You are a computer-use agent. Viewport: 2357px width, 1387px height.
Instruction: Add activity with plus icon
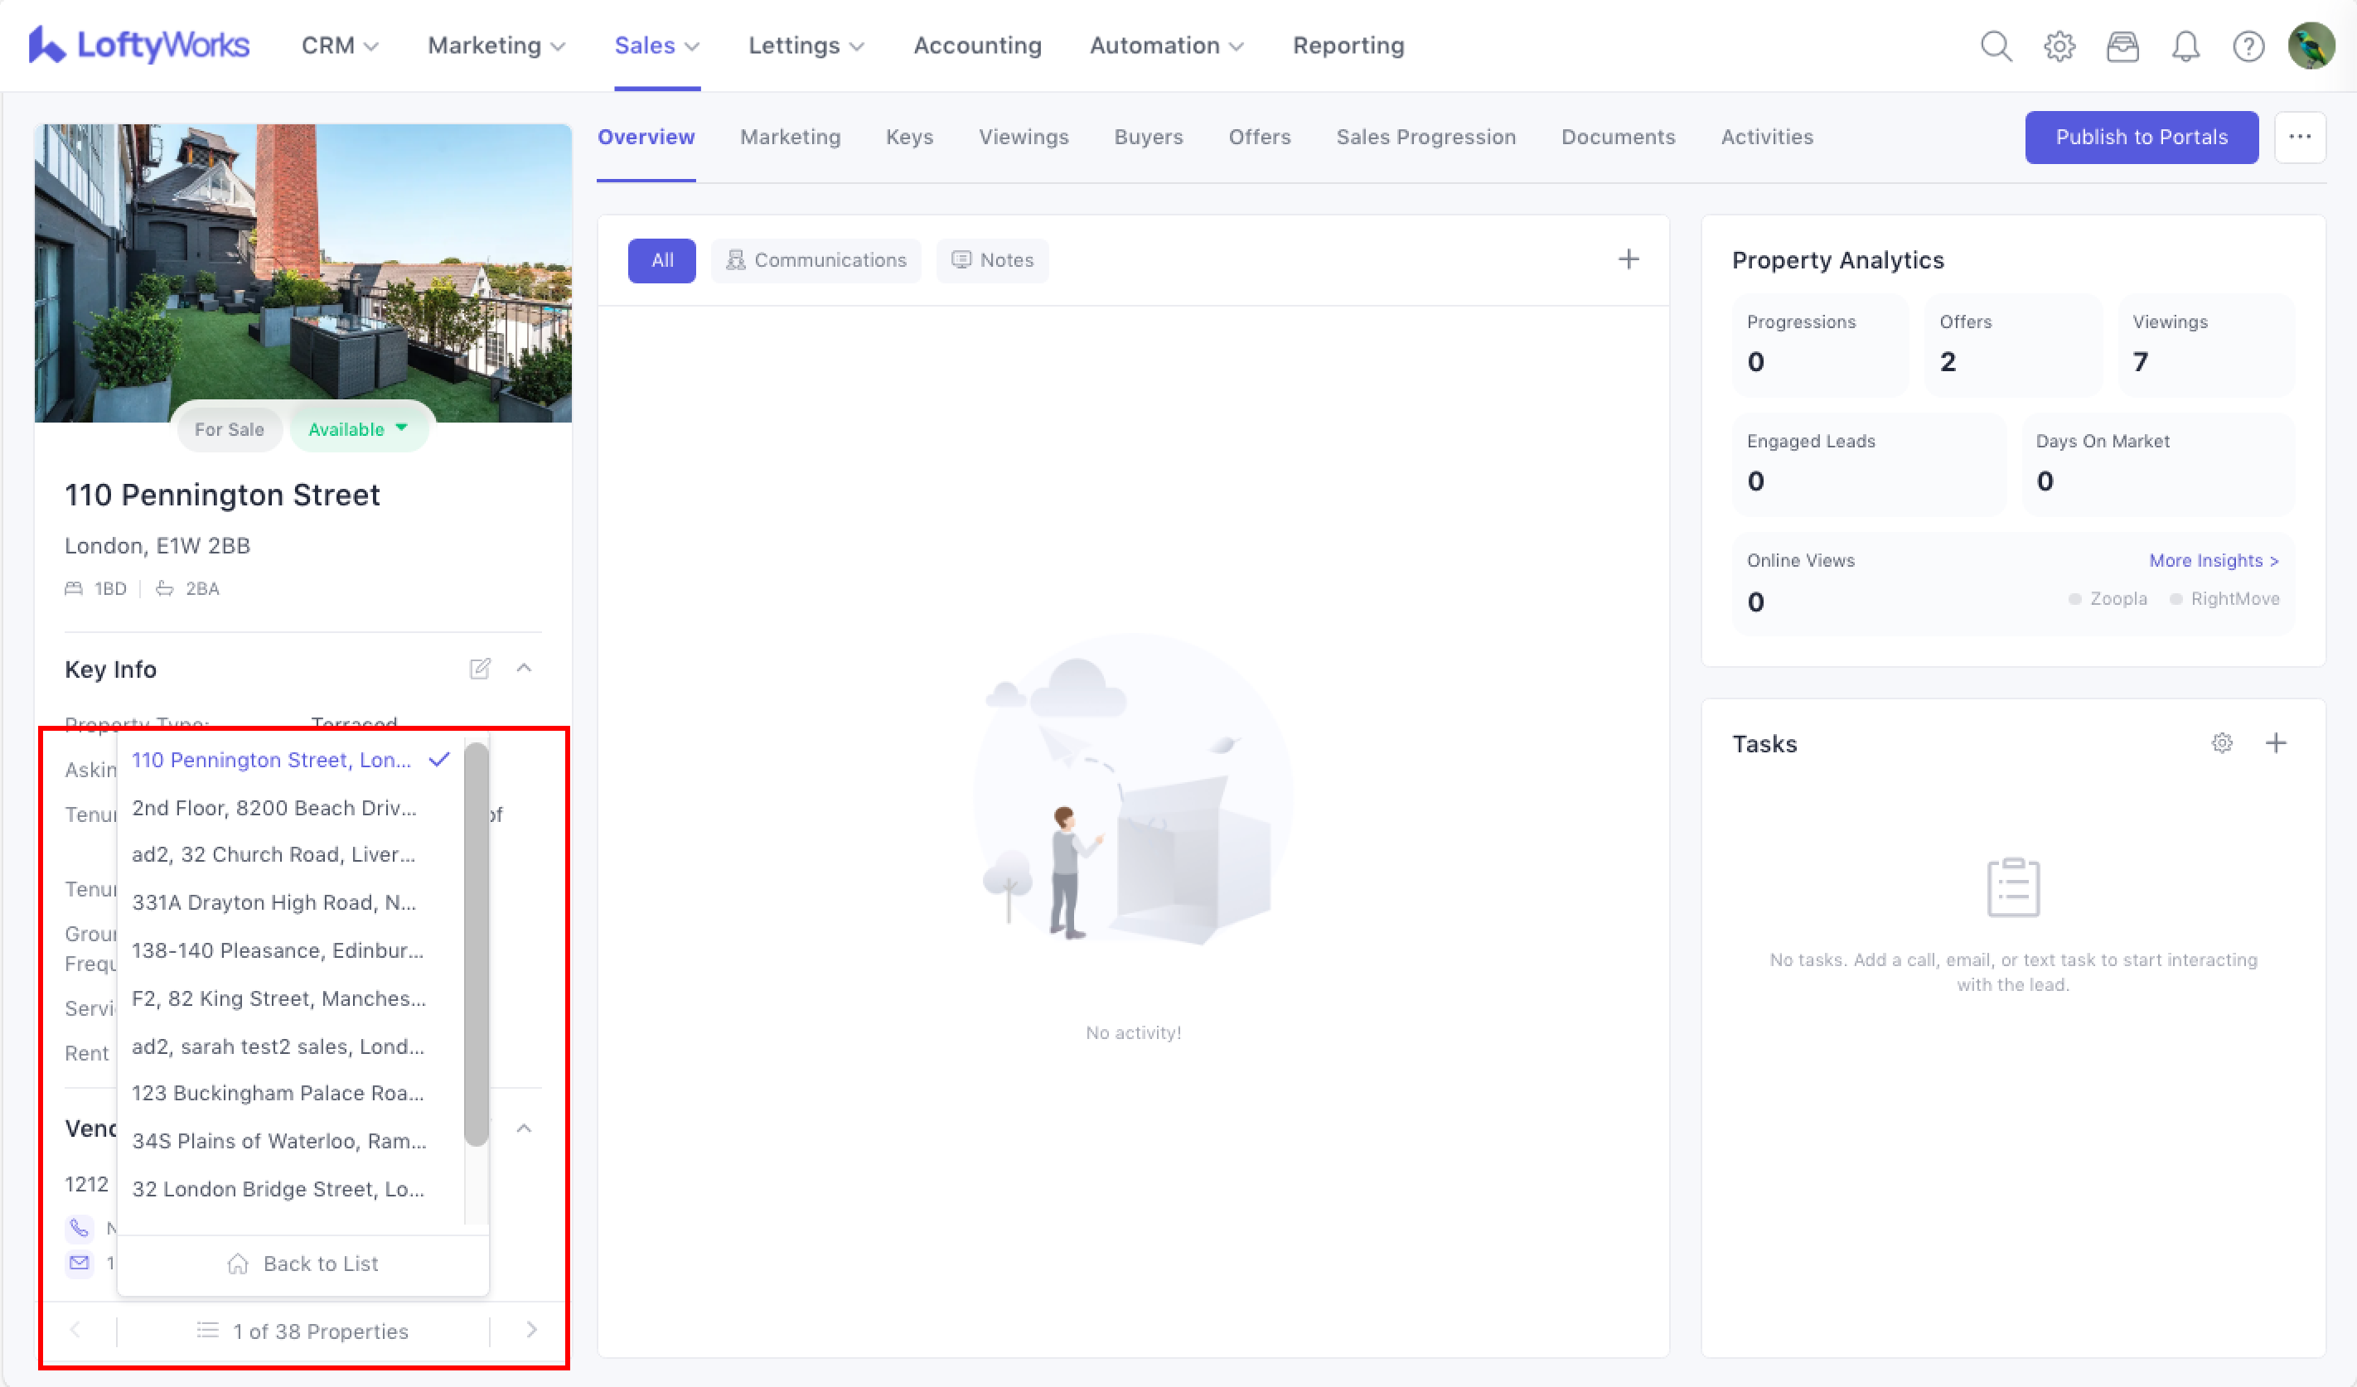(1629, 260)
